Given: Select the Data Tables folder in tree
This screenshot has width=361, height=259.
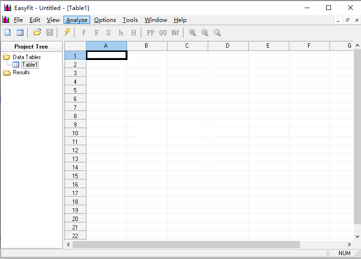Looking at the screenshot, I should click(x=26, y=57).
